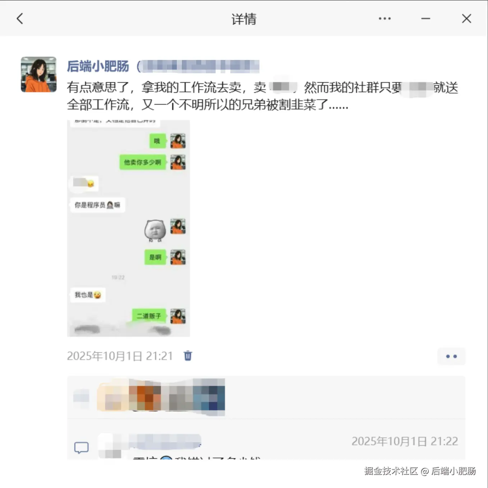Click the bear sticker in the chat image
This screenshot has width=488, height=488.
click(x=155, y=230)
